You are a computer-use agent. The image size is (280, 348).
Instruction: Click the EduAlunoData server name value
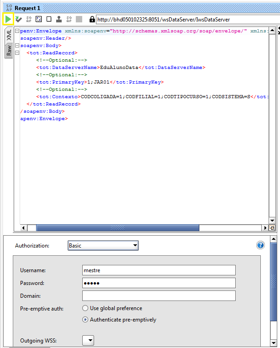[x=119, y=68]
